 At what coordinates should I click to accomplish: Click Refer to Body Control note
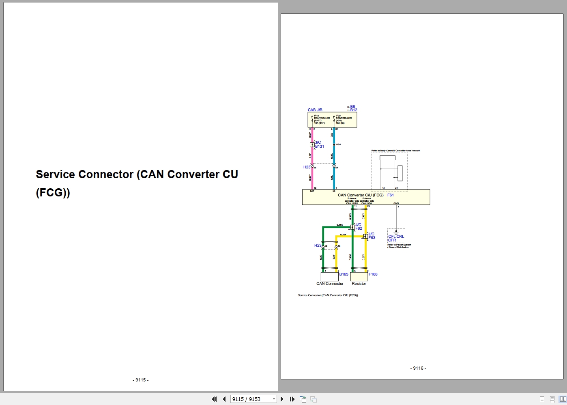coord(396,151)
